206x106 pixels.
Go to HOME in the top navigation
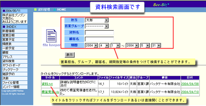point(61,10)
